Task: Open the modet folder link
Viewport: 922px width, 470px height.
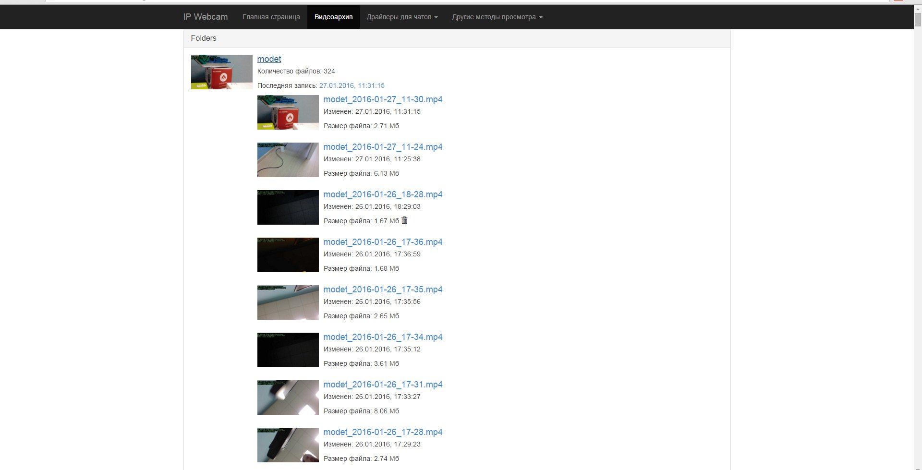Action: [x=269, y=59]
